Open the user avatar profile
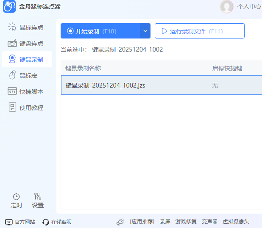This screenshot has width=262, height=228. coord(227,6)
